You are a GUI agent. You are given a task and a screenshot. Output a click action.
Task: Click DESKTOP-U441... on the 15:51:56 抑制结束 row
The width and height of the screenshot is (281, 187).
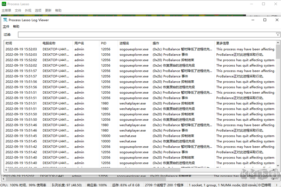pyautogui.click(x=56, y=82)
